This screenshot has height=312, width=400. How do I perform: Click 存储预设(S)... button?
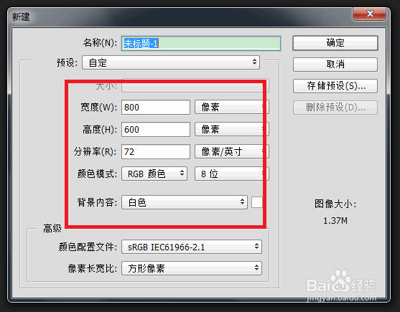pyautogui.click(x=335, y=86)
